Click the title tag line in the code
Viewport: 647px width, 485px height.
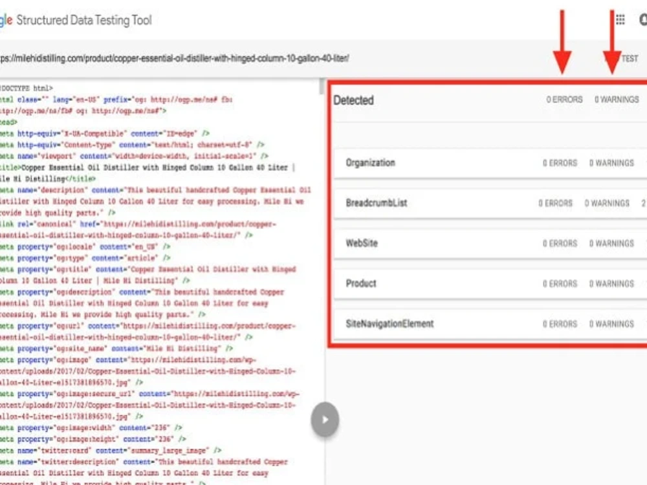click(148, 173)
